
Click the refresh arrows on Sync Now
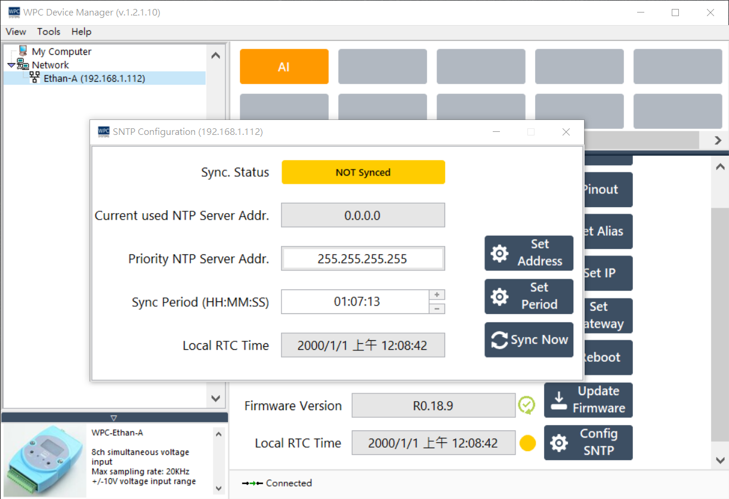pos(499,340)
